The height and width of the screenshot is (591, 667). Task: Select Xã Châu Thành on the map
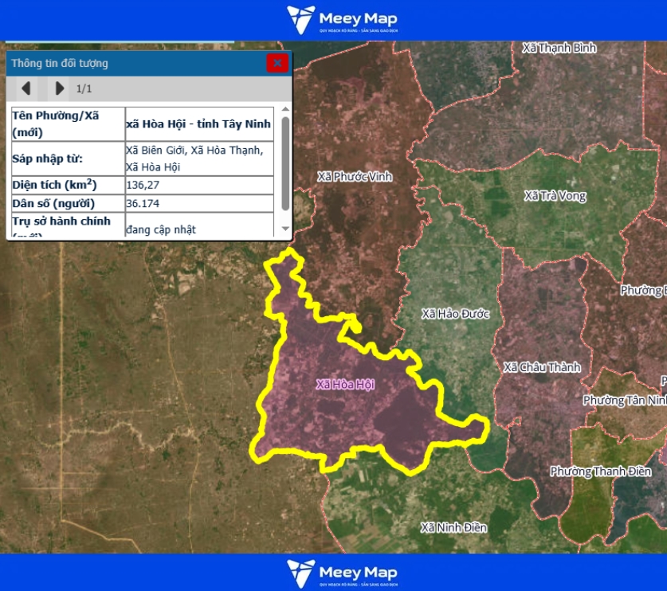542,367
